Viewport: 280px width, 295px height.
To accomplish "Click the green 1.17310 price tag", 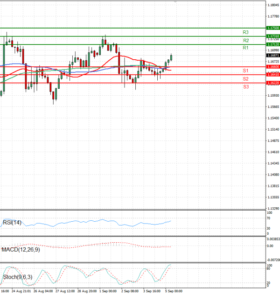I will (273, 36).
